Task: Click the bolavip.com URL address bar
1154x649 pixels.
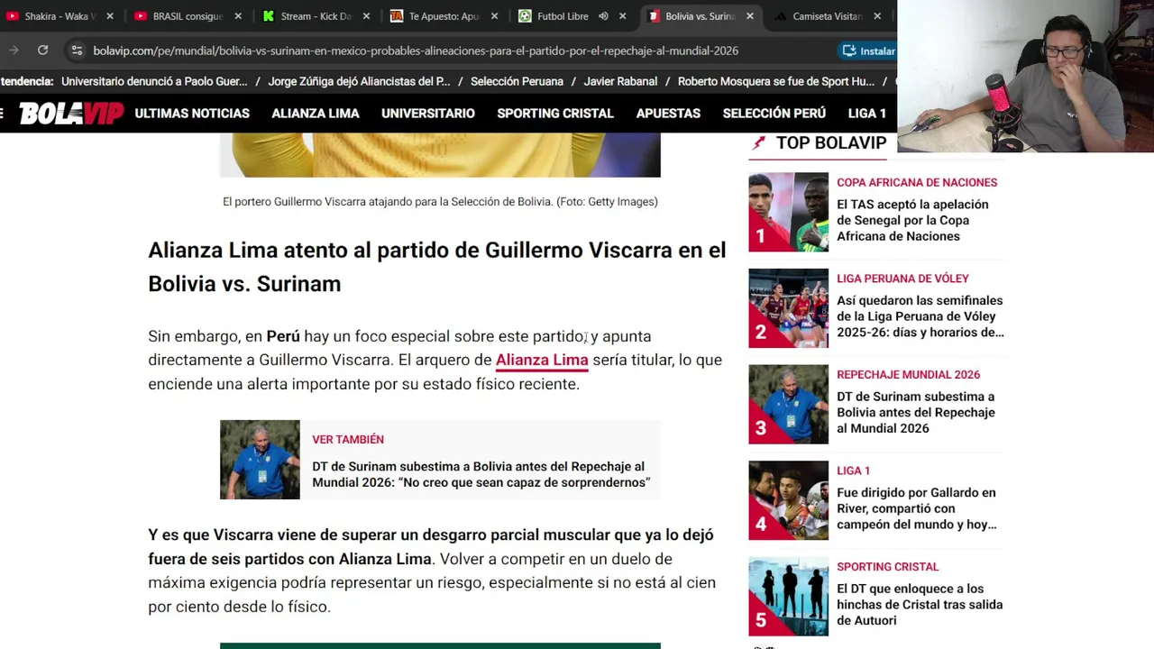Action: (x=415, y=50)
